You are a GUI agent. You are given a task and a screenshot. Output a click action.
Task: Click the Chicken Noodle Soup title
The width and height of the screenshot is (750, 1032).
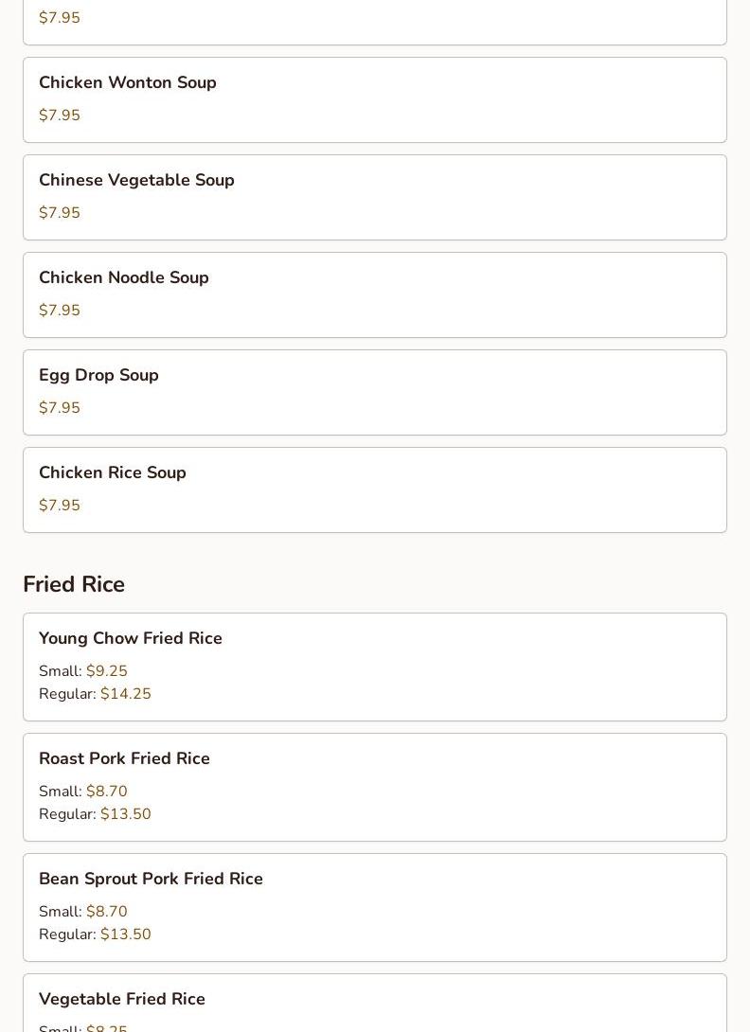coord(124,278)
